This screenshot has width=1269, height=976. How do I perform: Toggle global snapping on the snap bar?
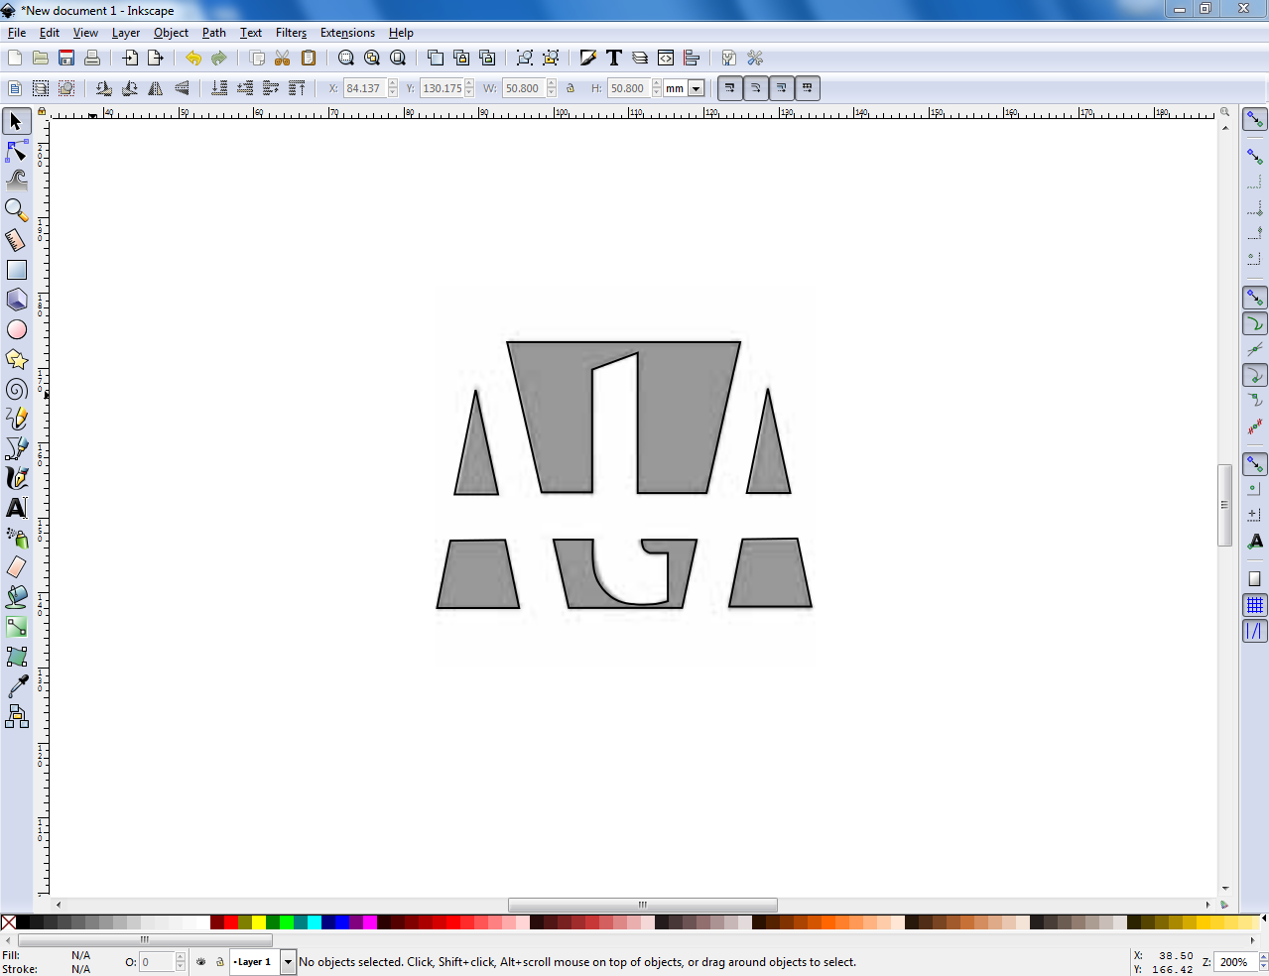(1255, 119)
